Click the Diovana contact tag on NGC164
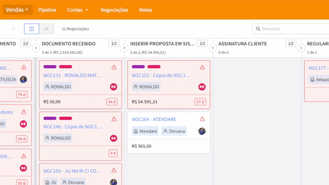This screenshot has height=185, width=329. coord(174,131)
